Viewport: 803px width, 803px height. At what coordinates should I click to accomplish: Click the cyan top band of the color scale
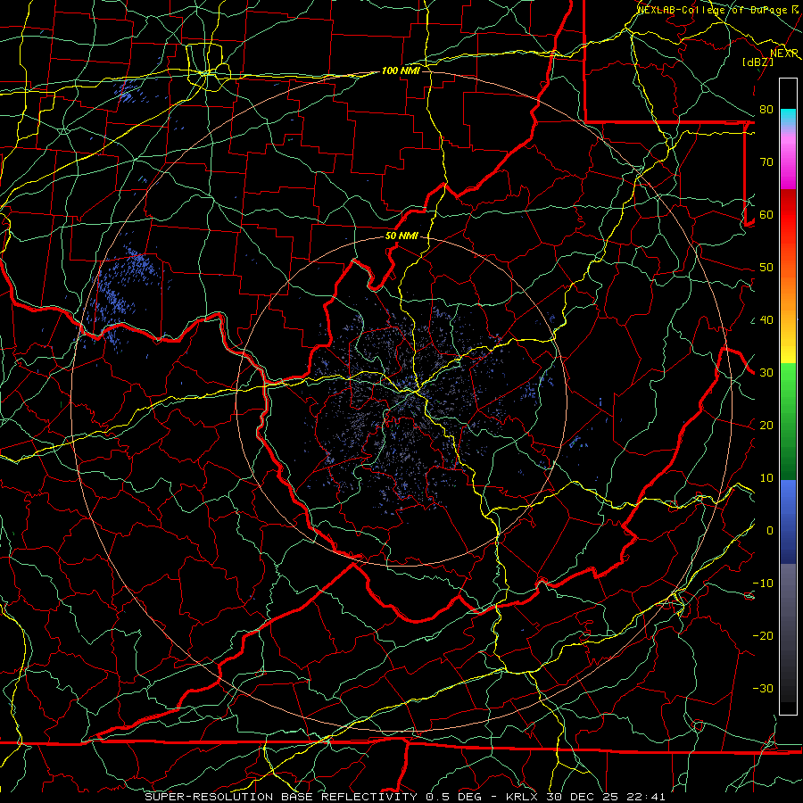tap(788, 117)
